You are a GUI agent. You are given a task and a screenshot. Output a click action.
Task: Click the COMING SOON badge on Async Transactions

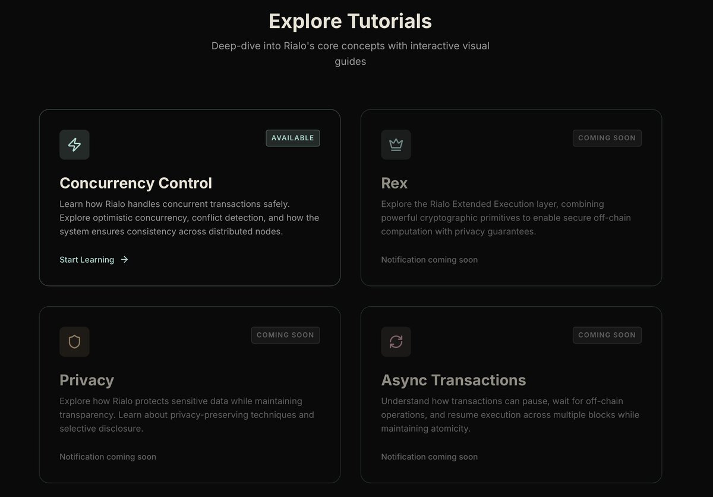[x=607, y=335]
